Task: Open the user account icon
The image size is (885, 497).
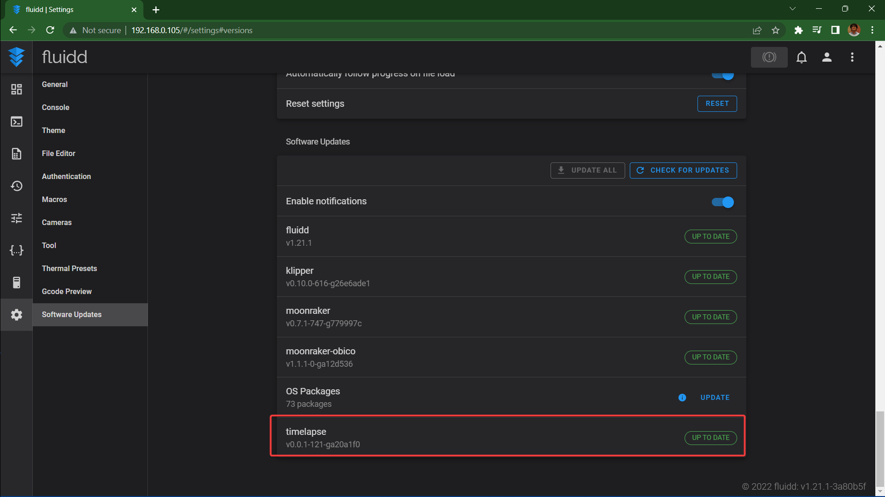Action: pos(827,57)
